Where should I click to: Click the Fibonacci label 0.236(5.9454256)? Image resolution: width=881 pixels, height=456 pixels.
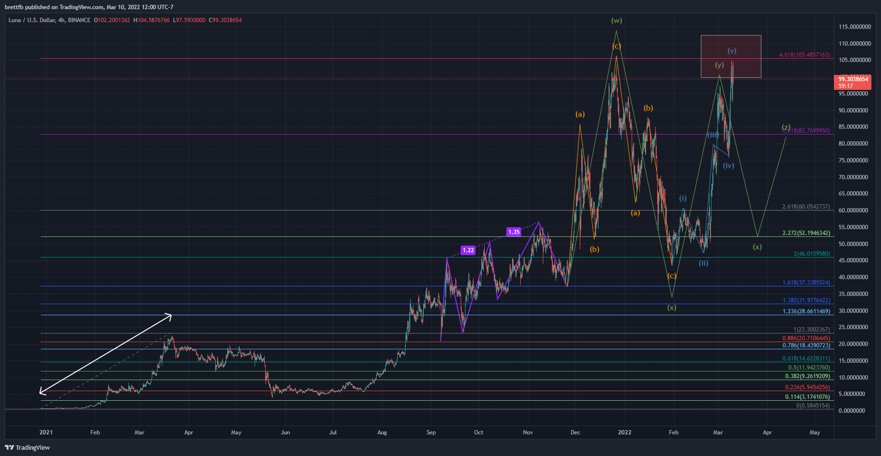click(808, 387)
